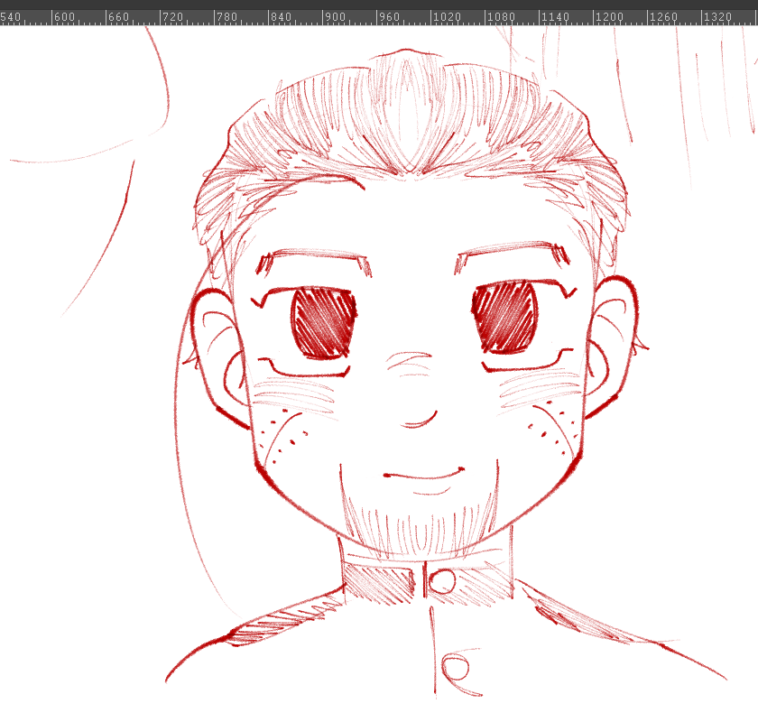
Task: Click the 1080 label on the horizontal ruler
Action: tap(502, 17)
